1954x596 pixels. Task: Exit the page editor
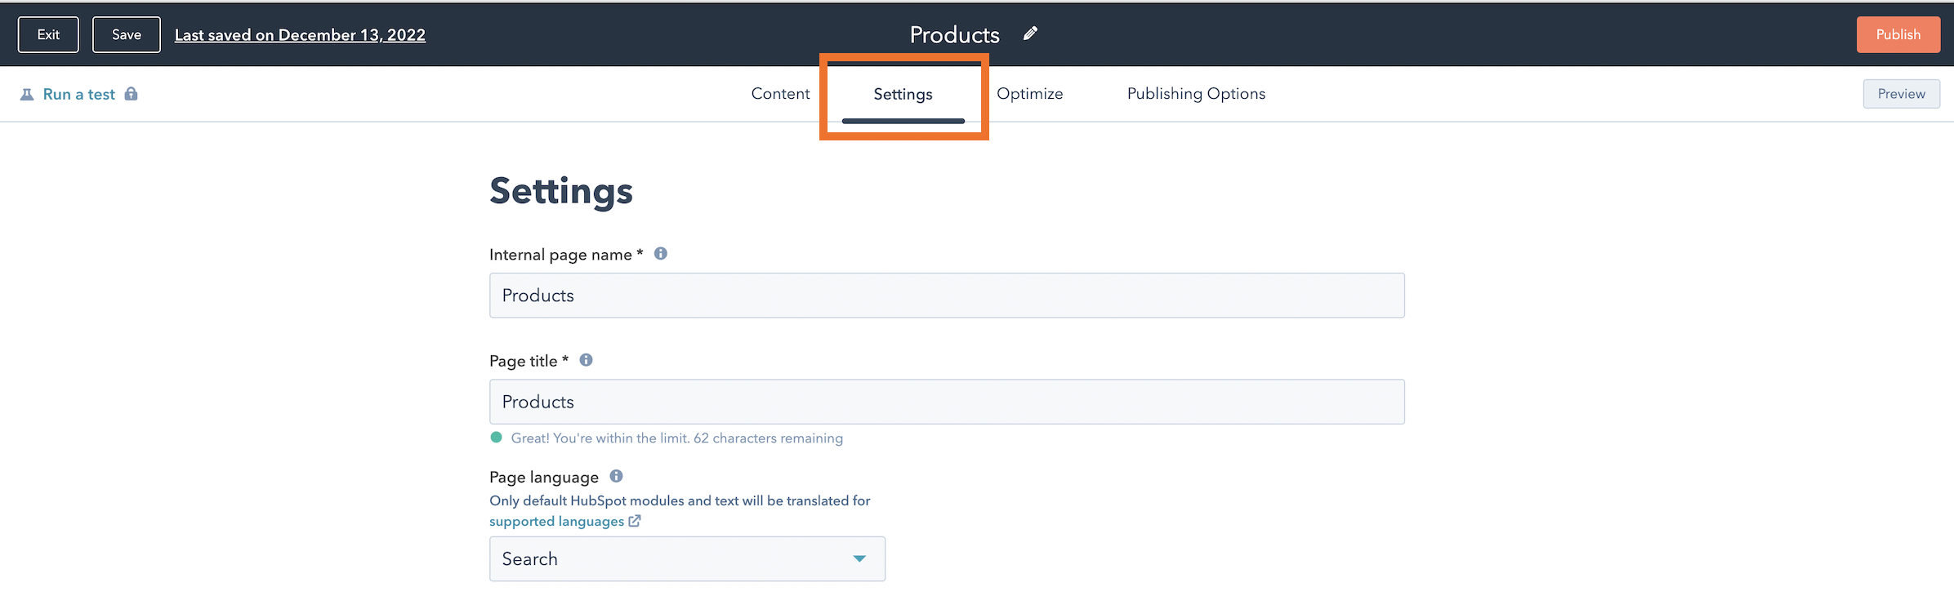pyautogui.click(x=48, y=34)
